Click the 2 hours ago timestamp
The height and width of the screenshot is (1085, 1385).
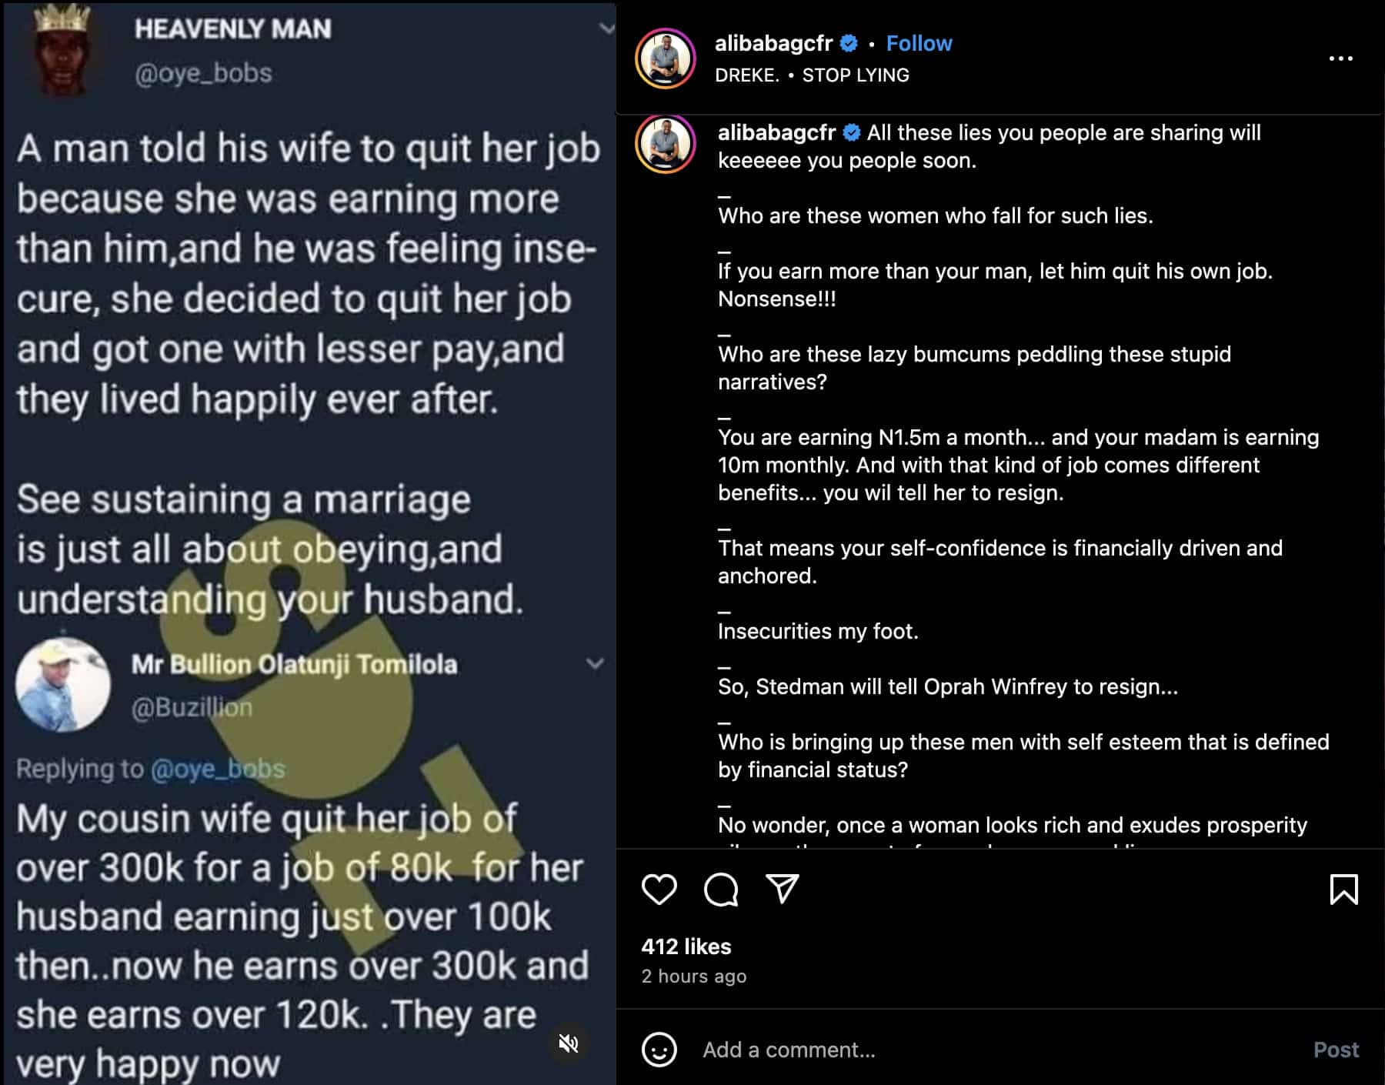coord(694,976)
